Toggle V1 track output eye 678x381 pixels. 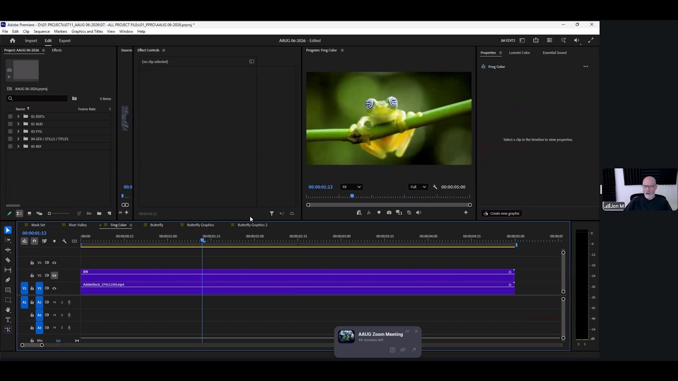point(54,288)
